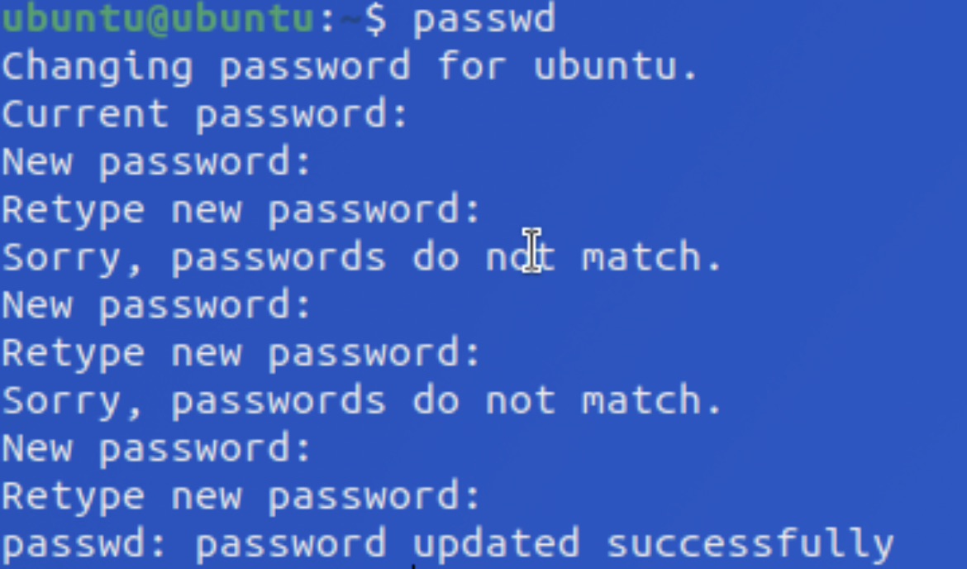Click the first "Sorry, passwords do not match." line
Viewport: 967px width, 569px height.
click(x=362, y=258)
